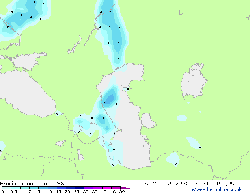
Task: Open the weatheronline.co.uk copyright link
Action: coord(217,189)
